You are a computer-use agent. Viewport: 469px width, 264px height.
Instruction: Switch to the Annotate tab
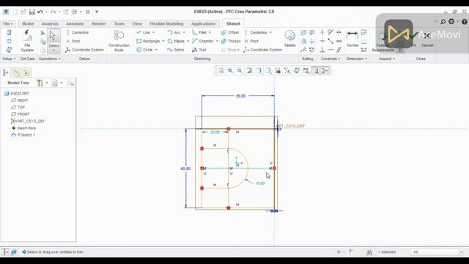75,23
